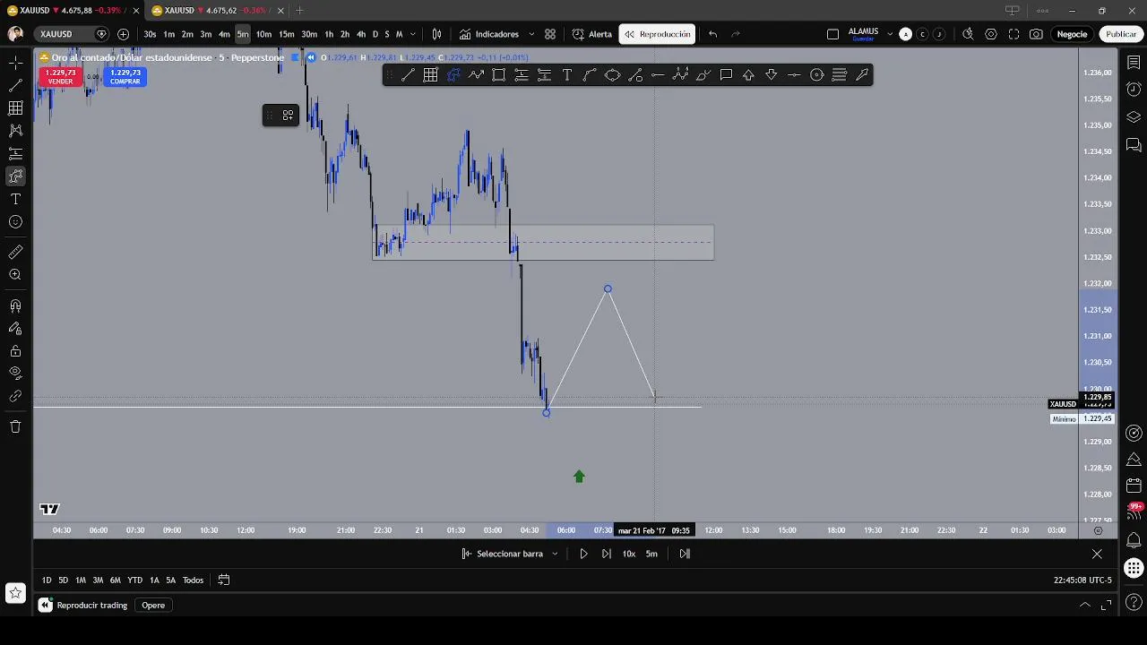Select the arrow down marker tool
The height and width of the screenshot is (645, 1147).
(x=771, y=75)
